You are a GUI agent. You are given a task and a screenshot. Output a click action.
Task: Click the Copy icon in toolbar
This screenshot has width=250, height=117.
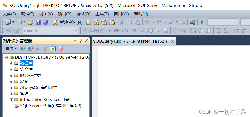click(129, 22)
